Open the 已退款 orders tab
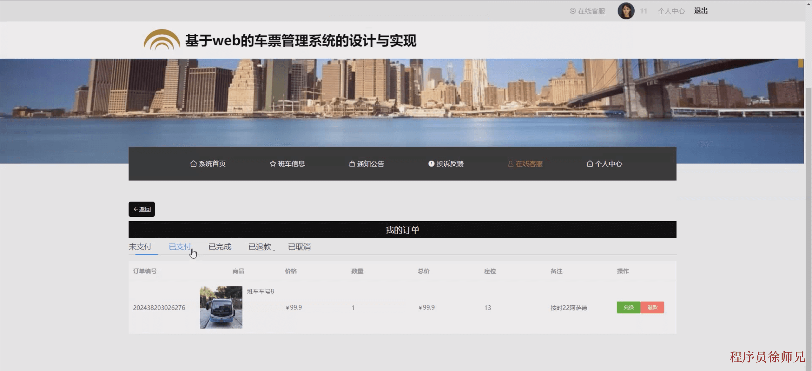This screenshot has height=371, width=812. pyautogui.click(x=260, y=247)
